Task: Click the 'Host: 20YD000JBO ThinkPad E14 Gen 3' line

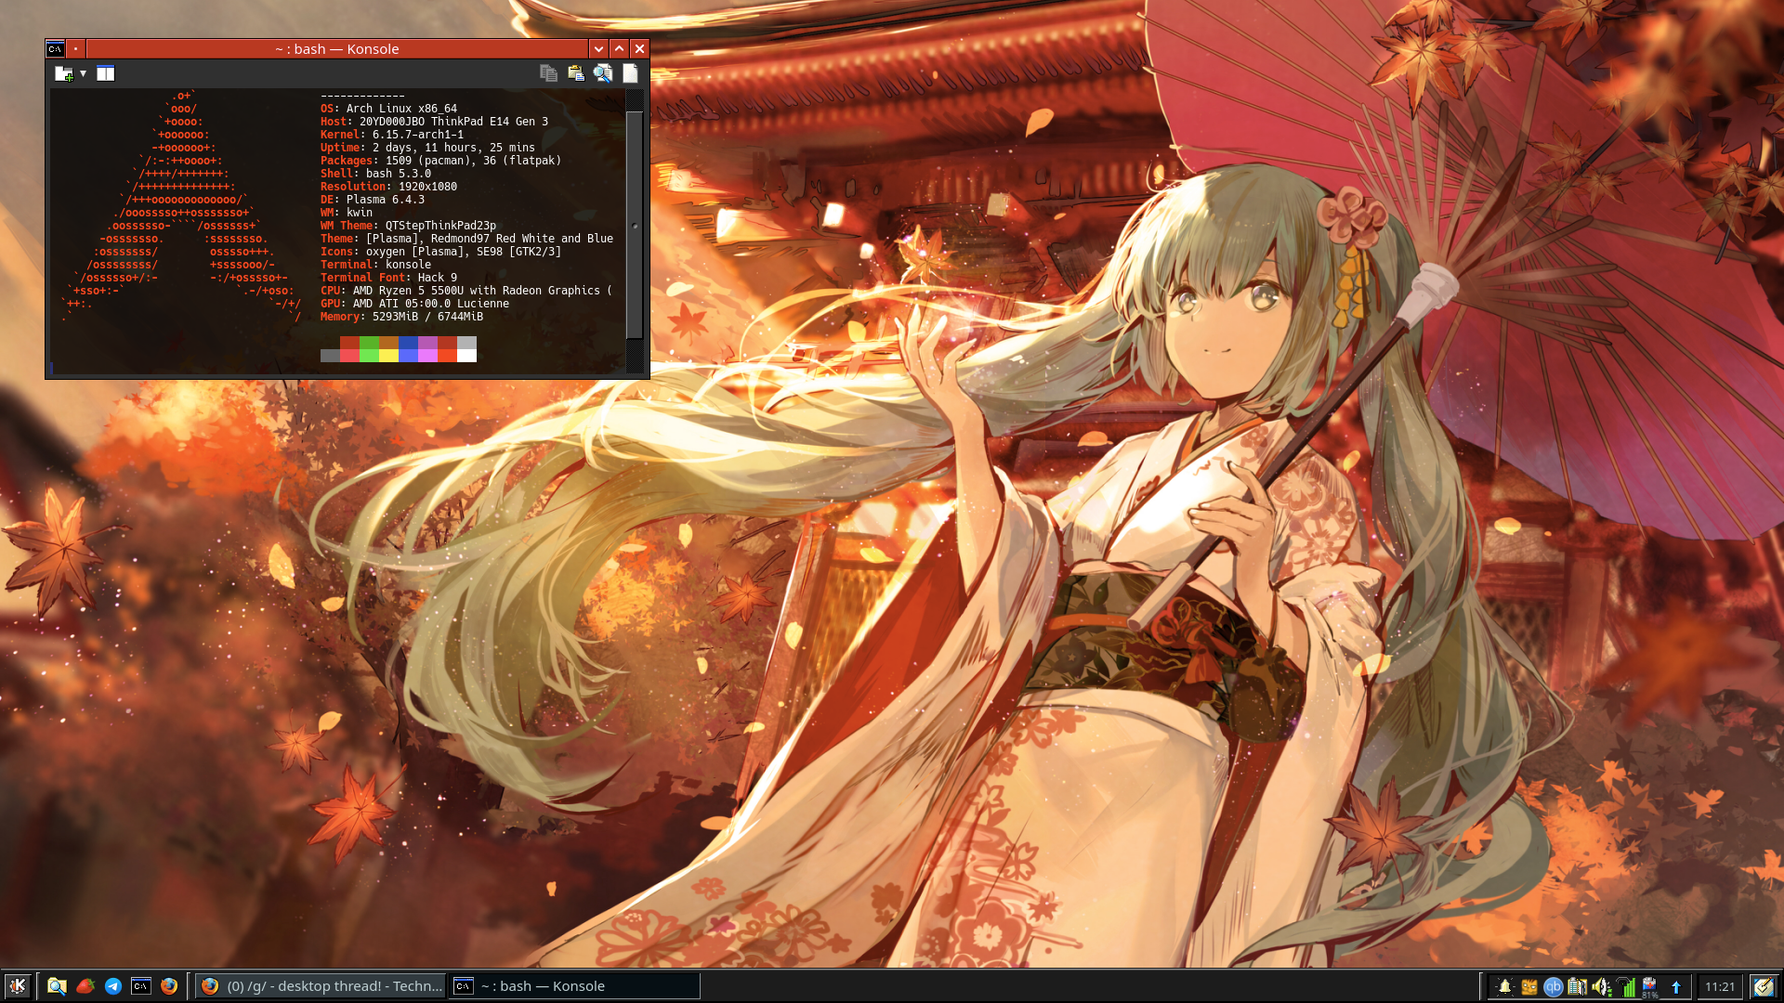Action: pos(434,122)
